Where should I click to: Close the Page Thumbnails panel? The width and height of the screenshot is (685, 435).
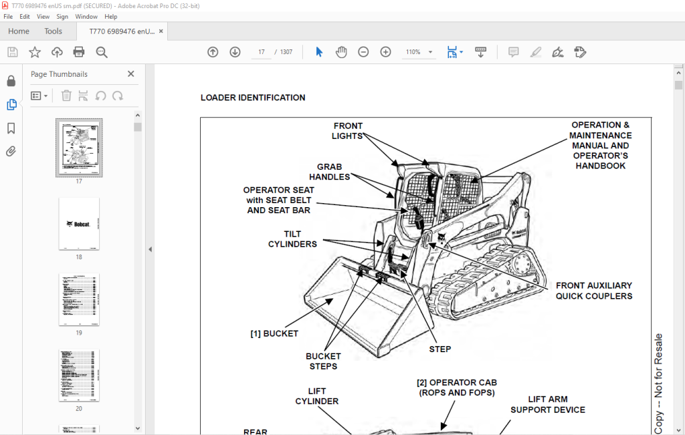point(130,74)
